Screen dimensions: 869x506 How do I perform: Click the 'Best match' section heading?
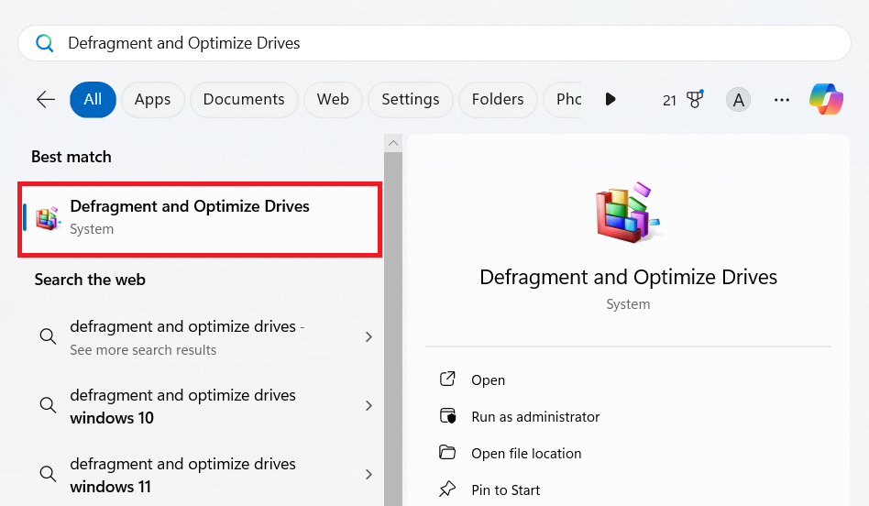pyautogui.click(x=71, y=157)
